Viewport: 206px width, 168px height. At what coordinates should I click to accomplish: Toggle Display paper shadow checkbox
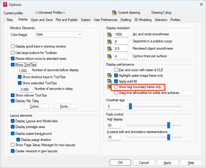(x=18, y=139)
